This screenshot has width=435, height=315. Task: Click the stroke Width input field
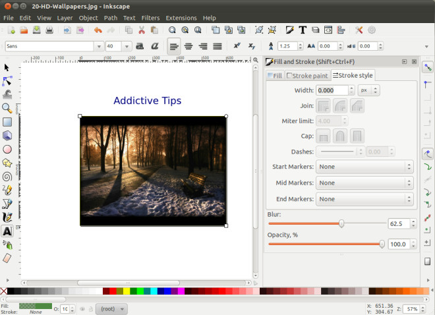[x=332, y=90]
